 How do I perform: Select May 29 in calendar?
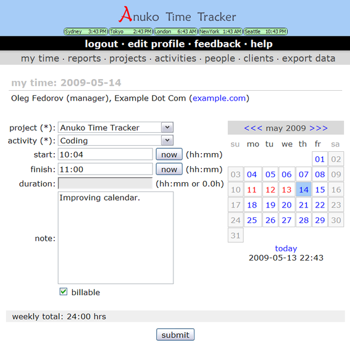point(320,220)
